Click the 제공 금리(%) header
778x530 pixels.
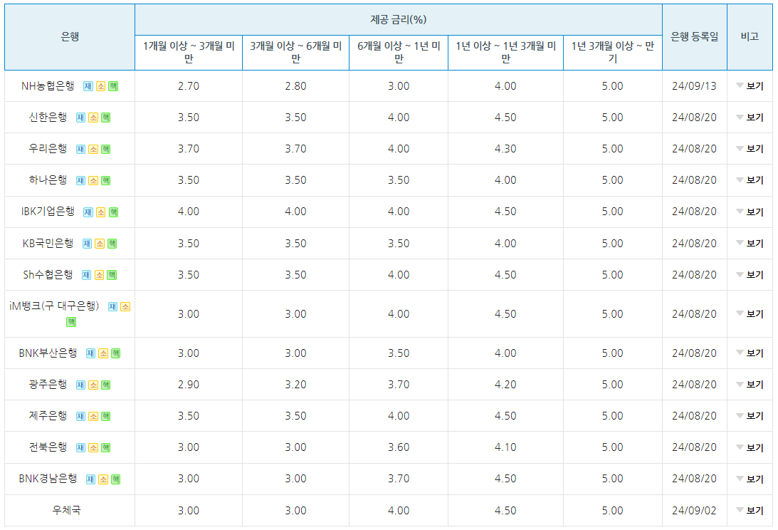399,19
